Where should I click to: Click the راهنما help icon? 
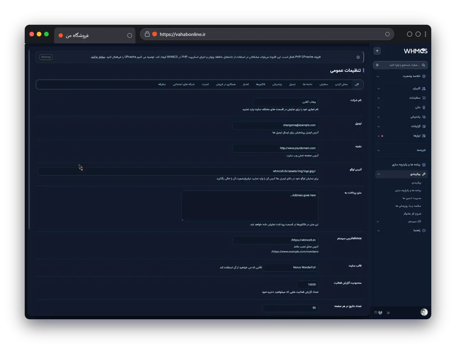(424, 230)
